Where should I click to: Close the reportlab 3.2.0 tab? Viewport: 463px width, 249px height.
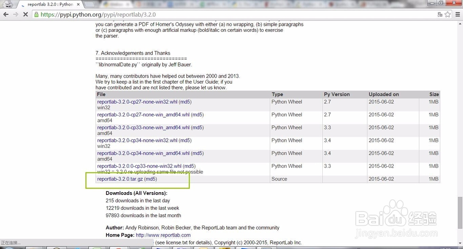78,5
